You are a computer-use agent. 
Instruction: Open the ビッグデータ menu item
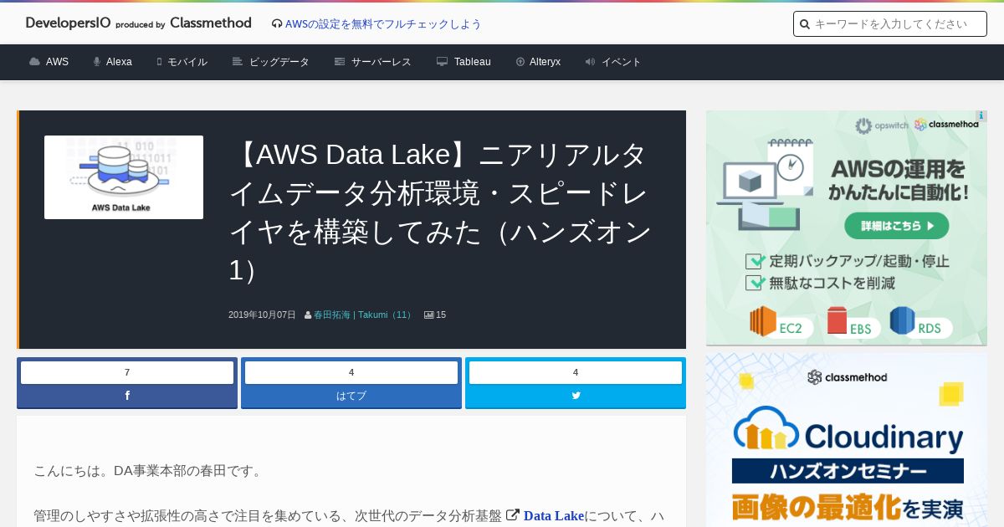tap(279, 62)
